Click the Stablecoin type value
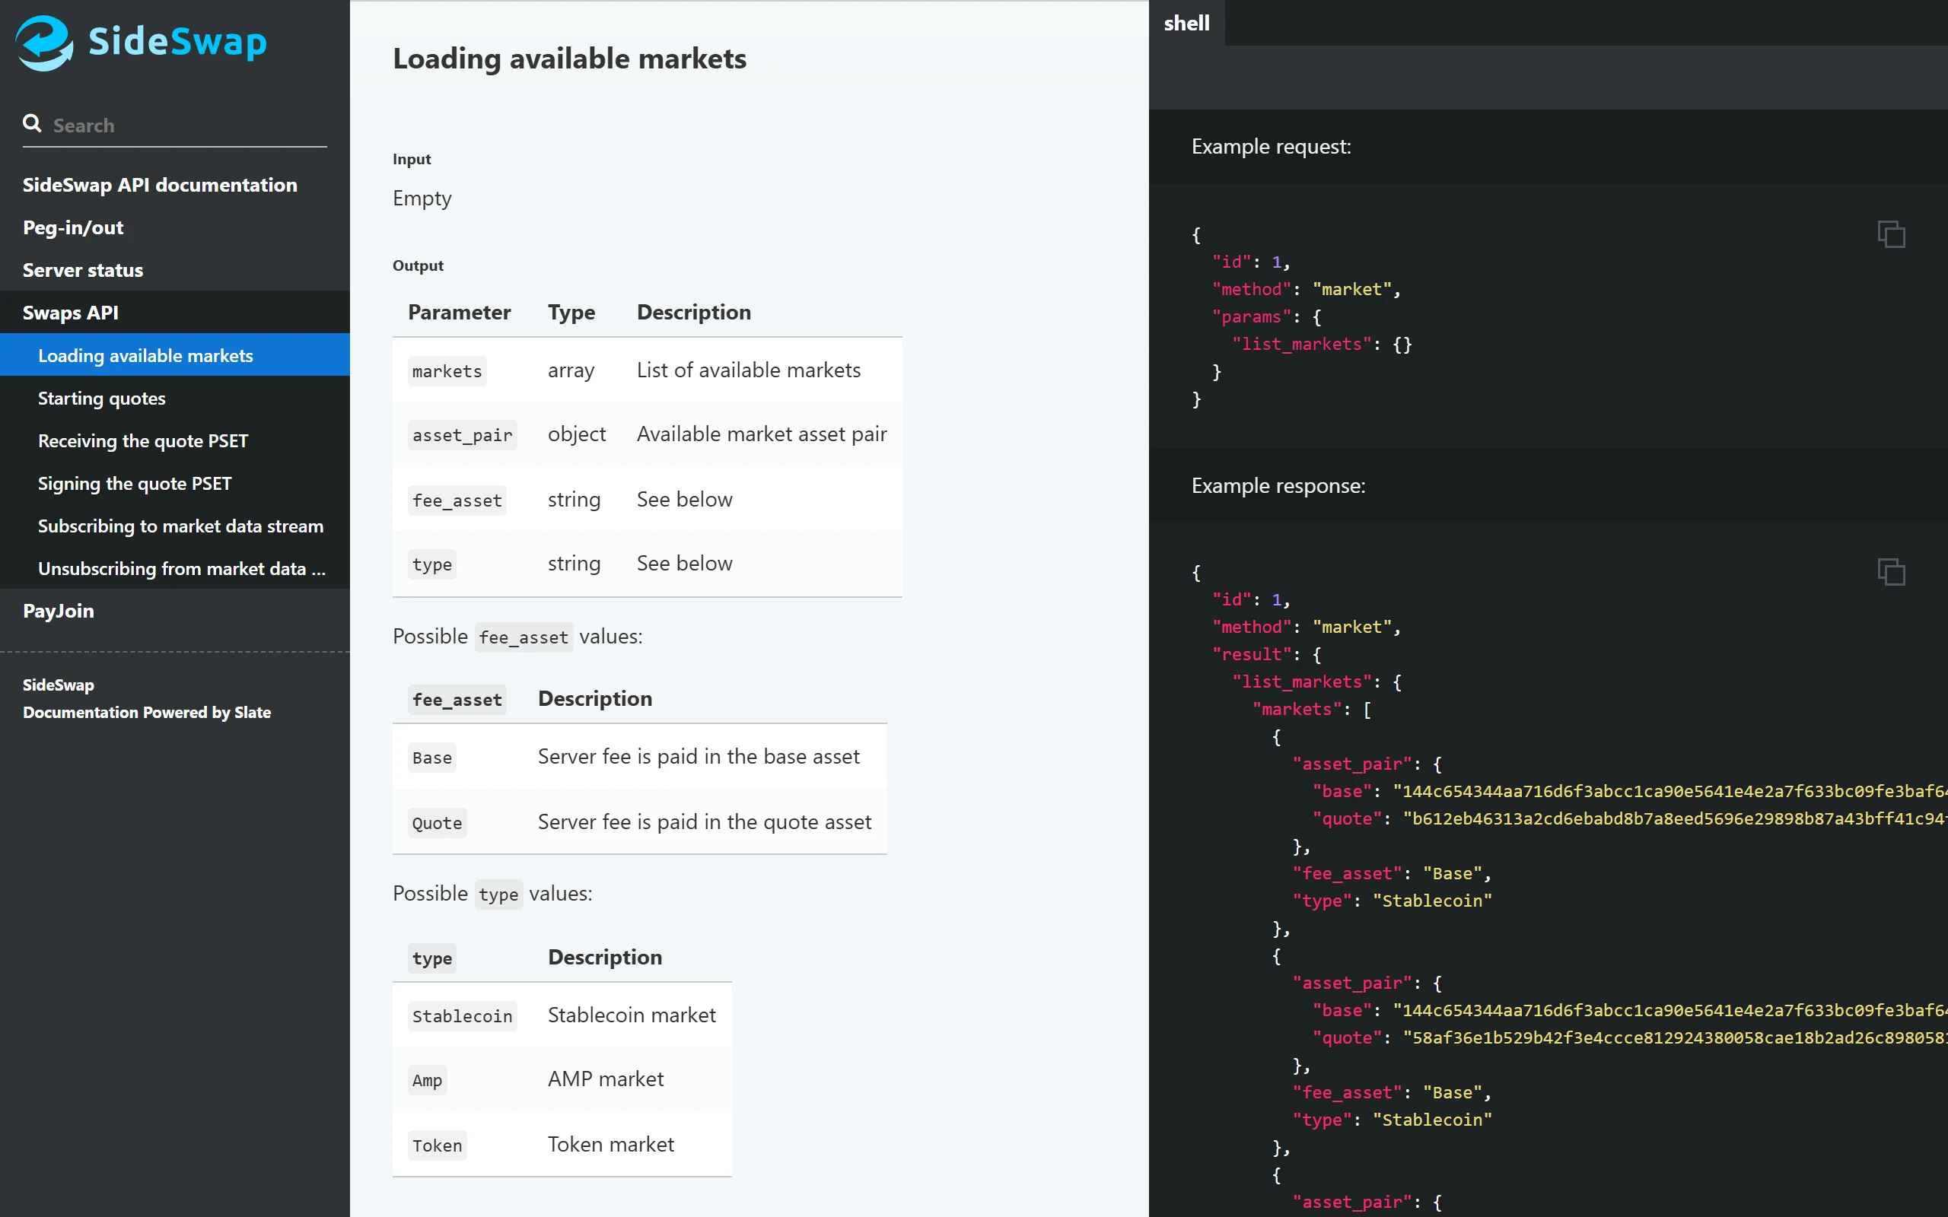Screen dimensions: 1948x1217 point(462,1015)
